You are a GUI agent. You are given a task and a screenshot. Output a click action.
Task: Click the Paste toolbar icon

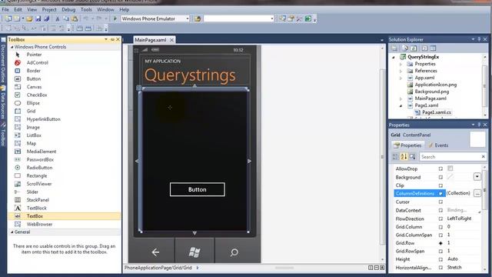click(75, 18)
